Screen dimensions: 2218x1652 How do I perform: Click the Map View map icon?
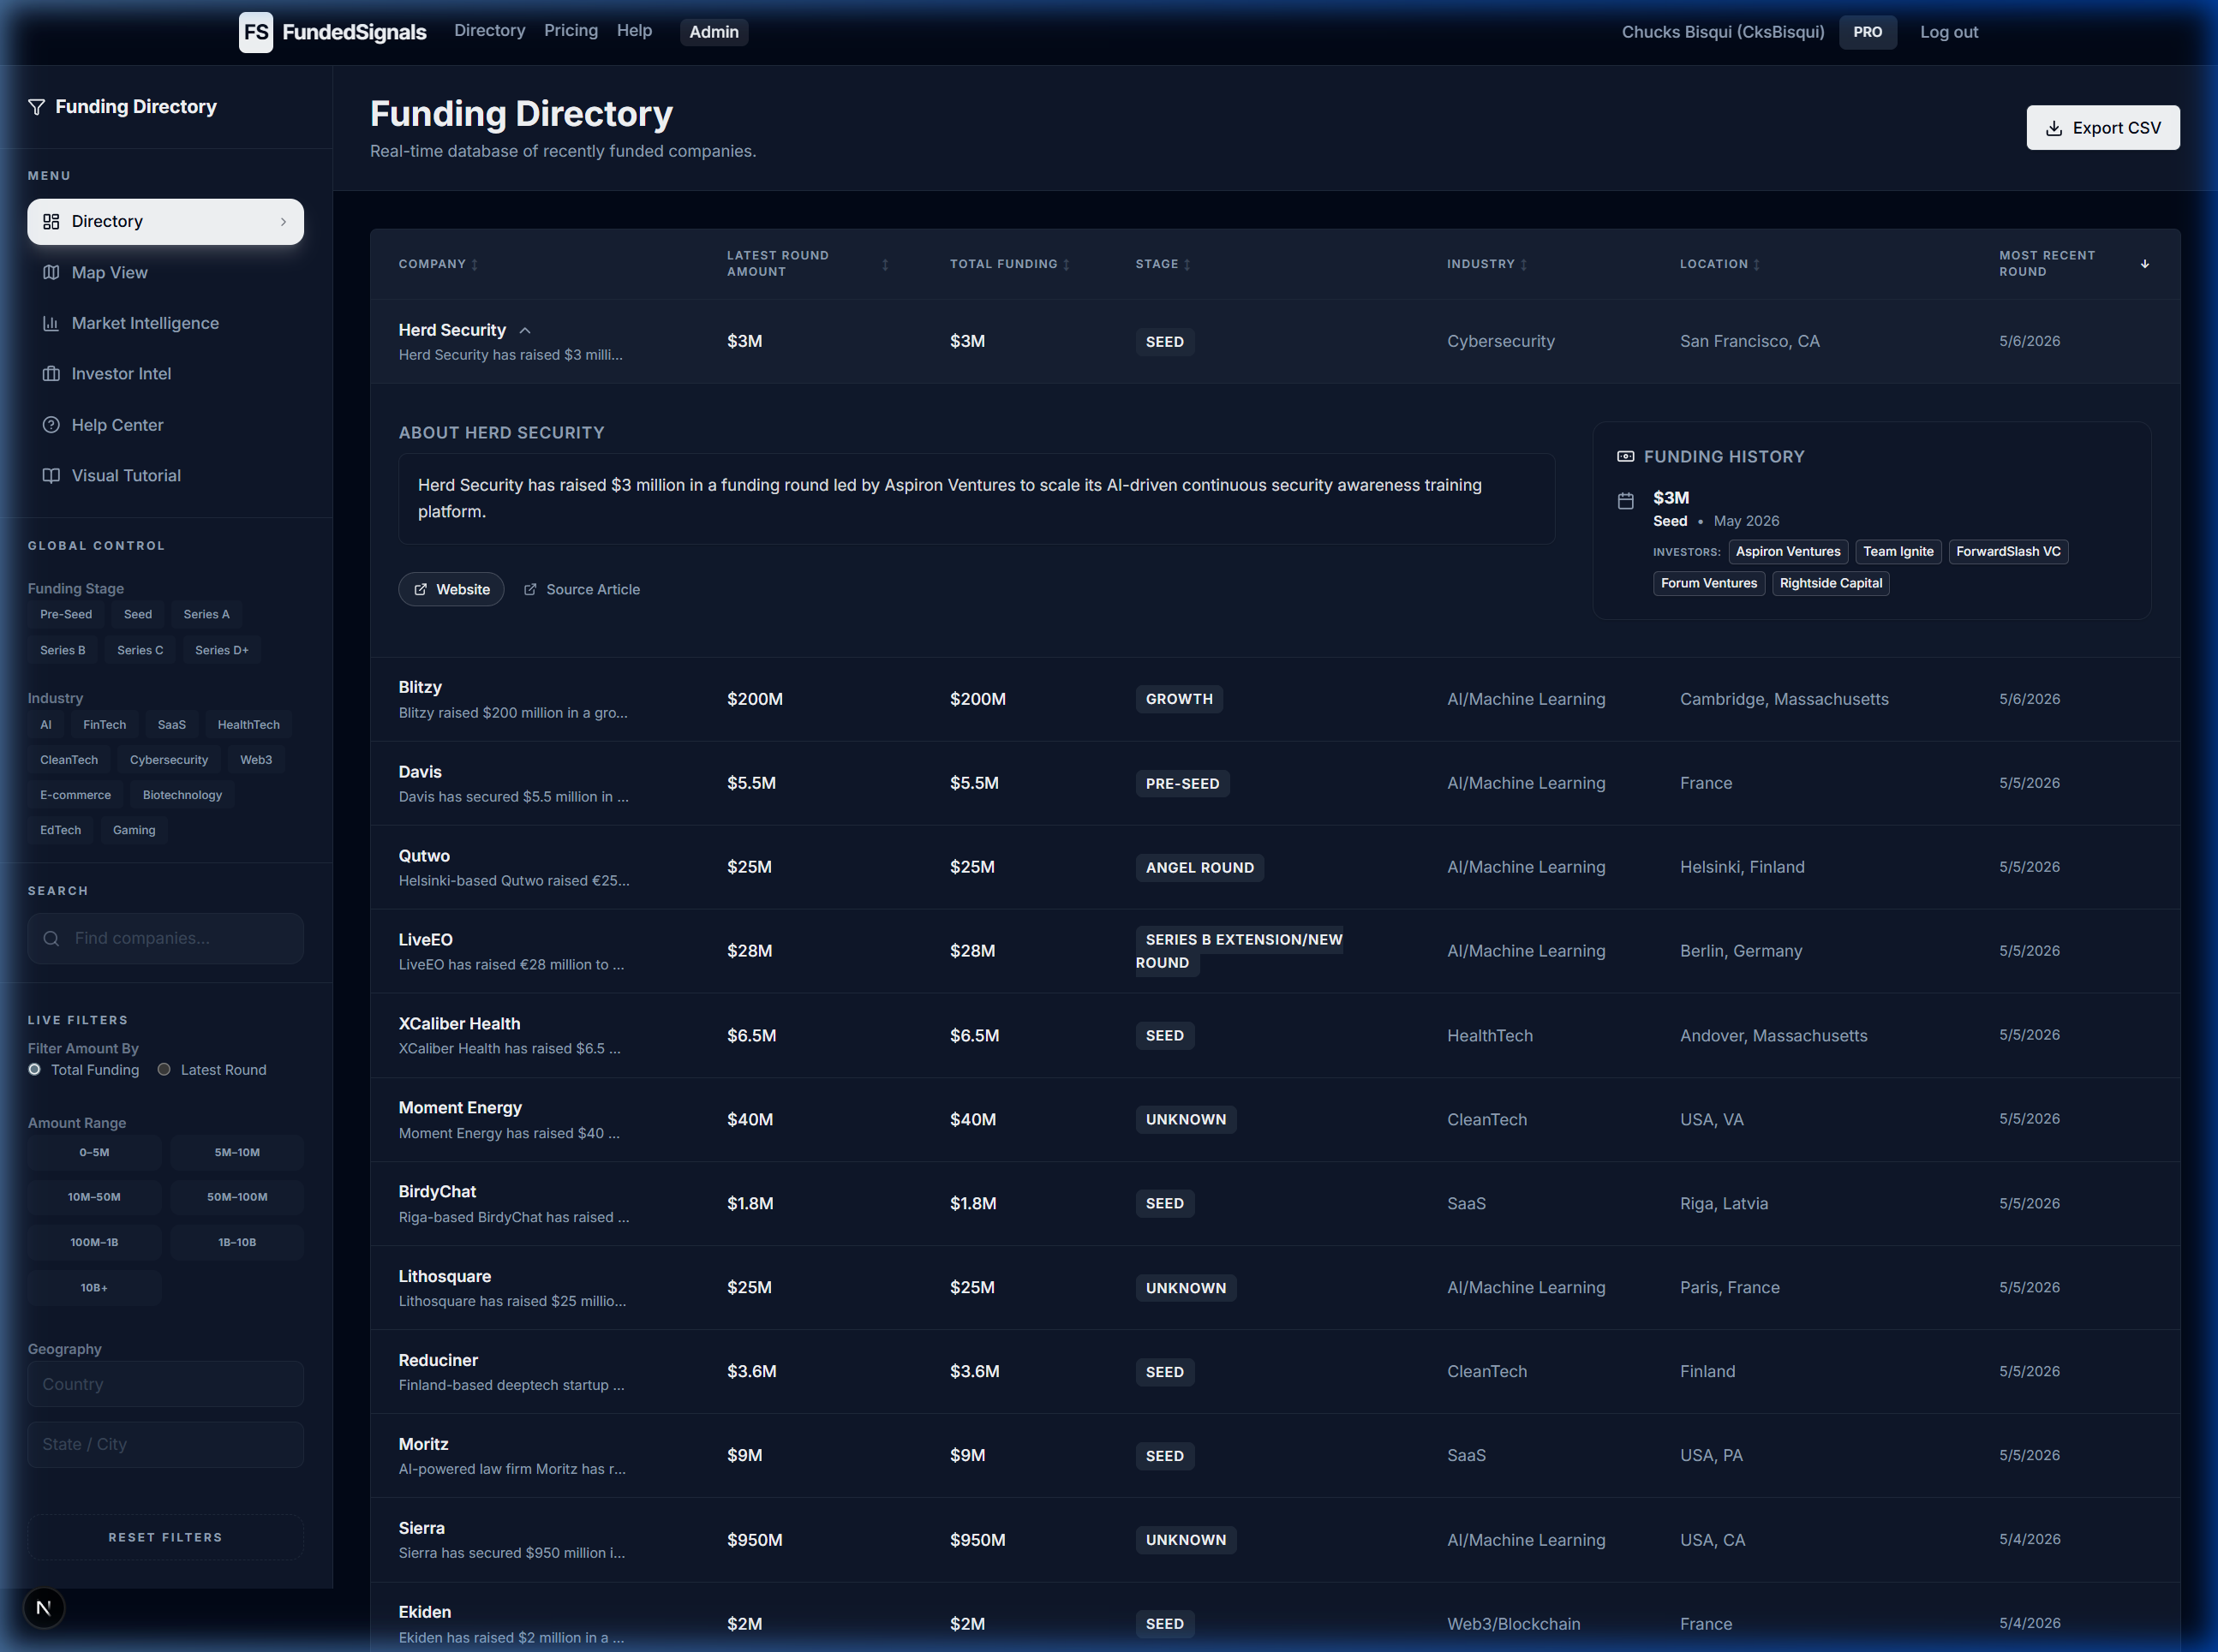(51, 272)
